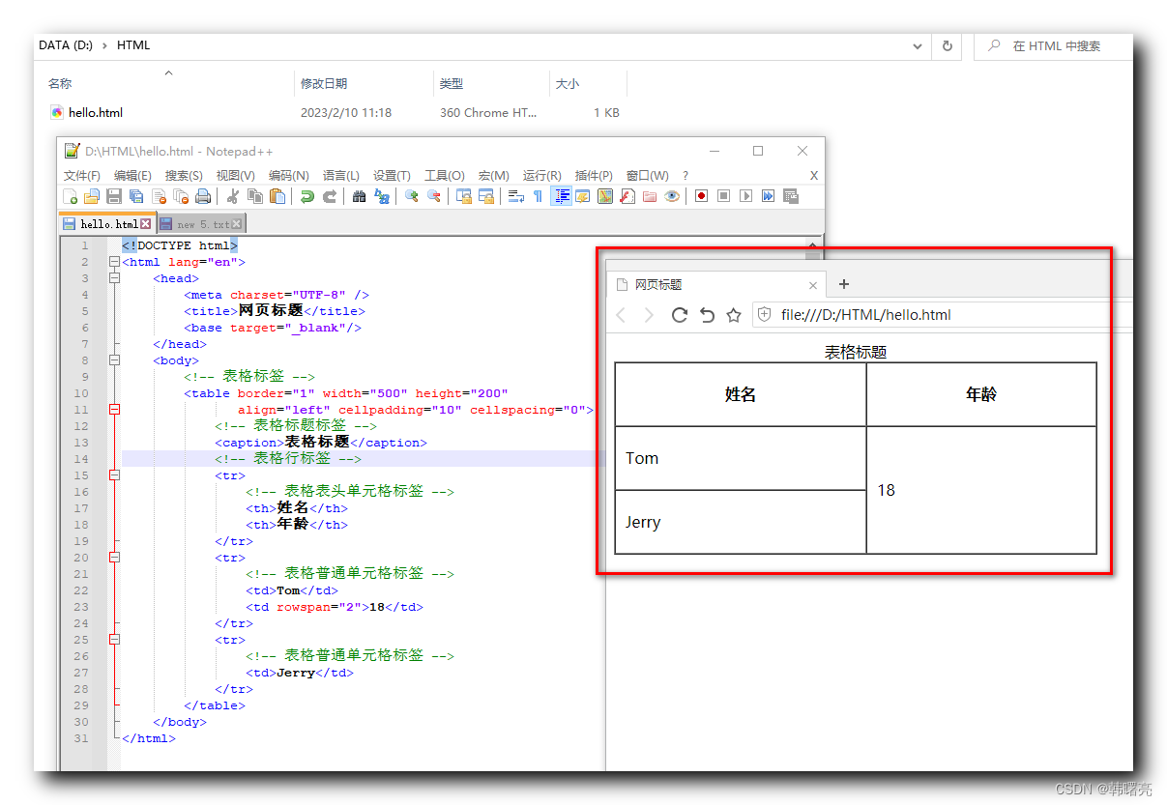Click the Folder as Workspace toolbar icon
The height and width of the screenshot is (805, 1167).
pos(650,196)
